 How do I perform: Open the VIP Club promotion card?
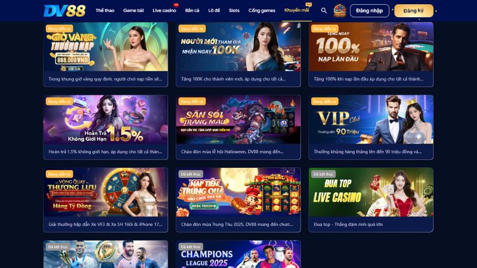[x=371, y=120]
